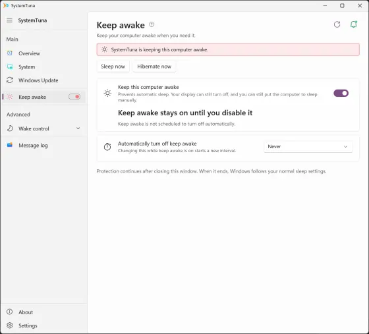Screen dimensions: 369x334
Task: Open the Settings page
Action: (x=43, y=325)
